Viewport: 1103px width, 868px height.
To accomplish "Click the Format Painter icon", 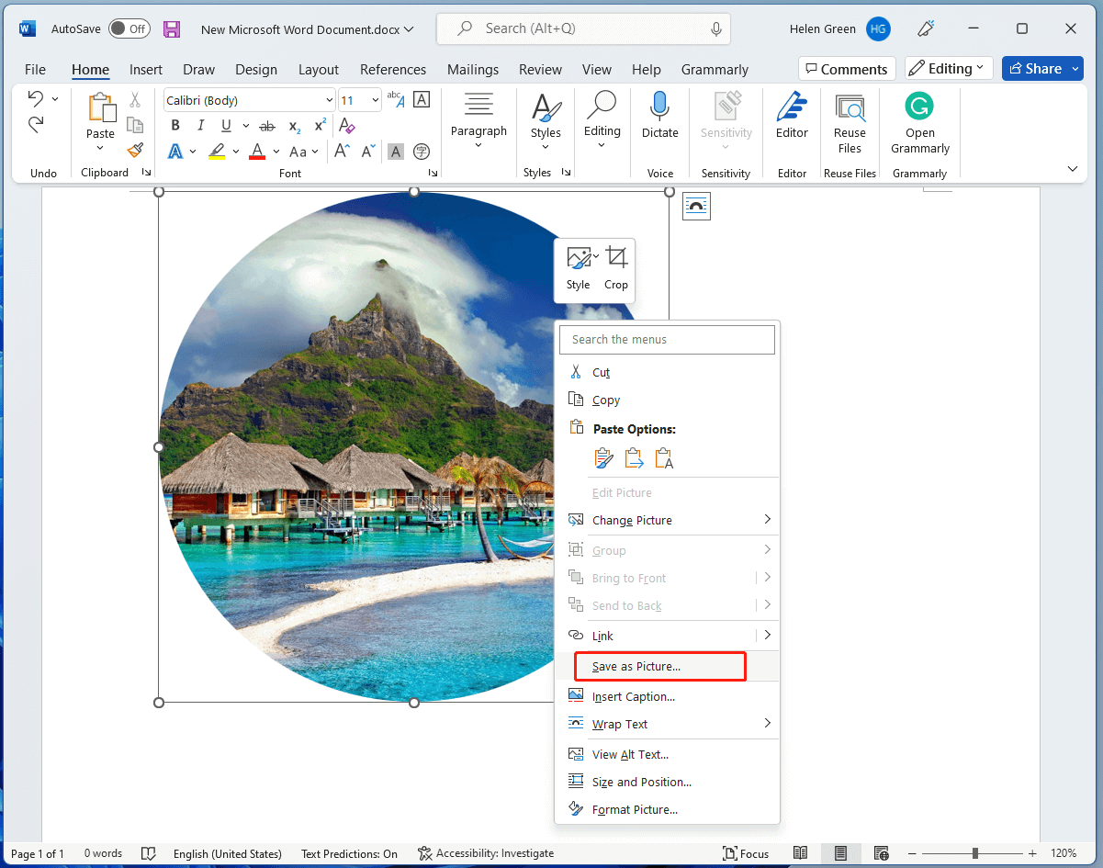I will pyautogui.click(x=134, y=150).
